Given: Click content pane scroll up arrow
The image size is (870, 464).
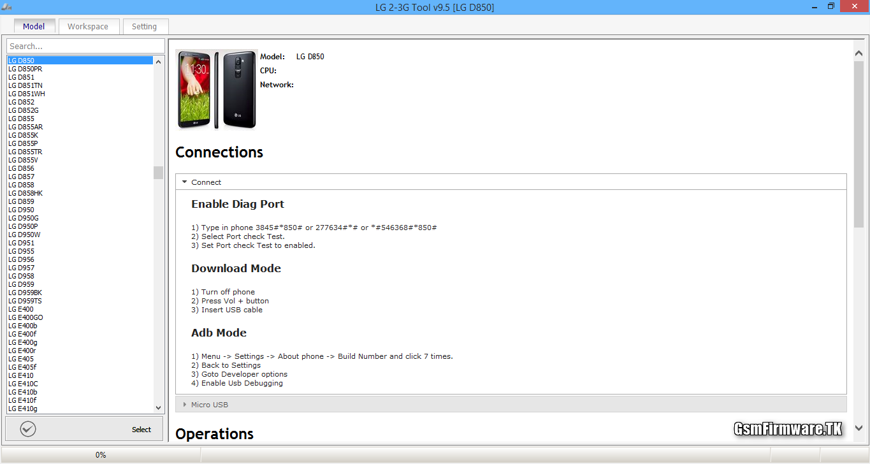Looking at the screenshot, I should click(x=859, y=54).
